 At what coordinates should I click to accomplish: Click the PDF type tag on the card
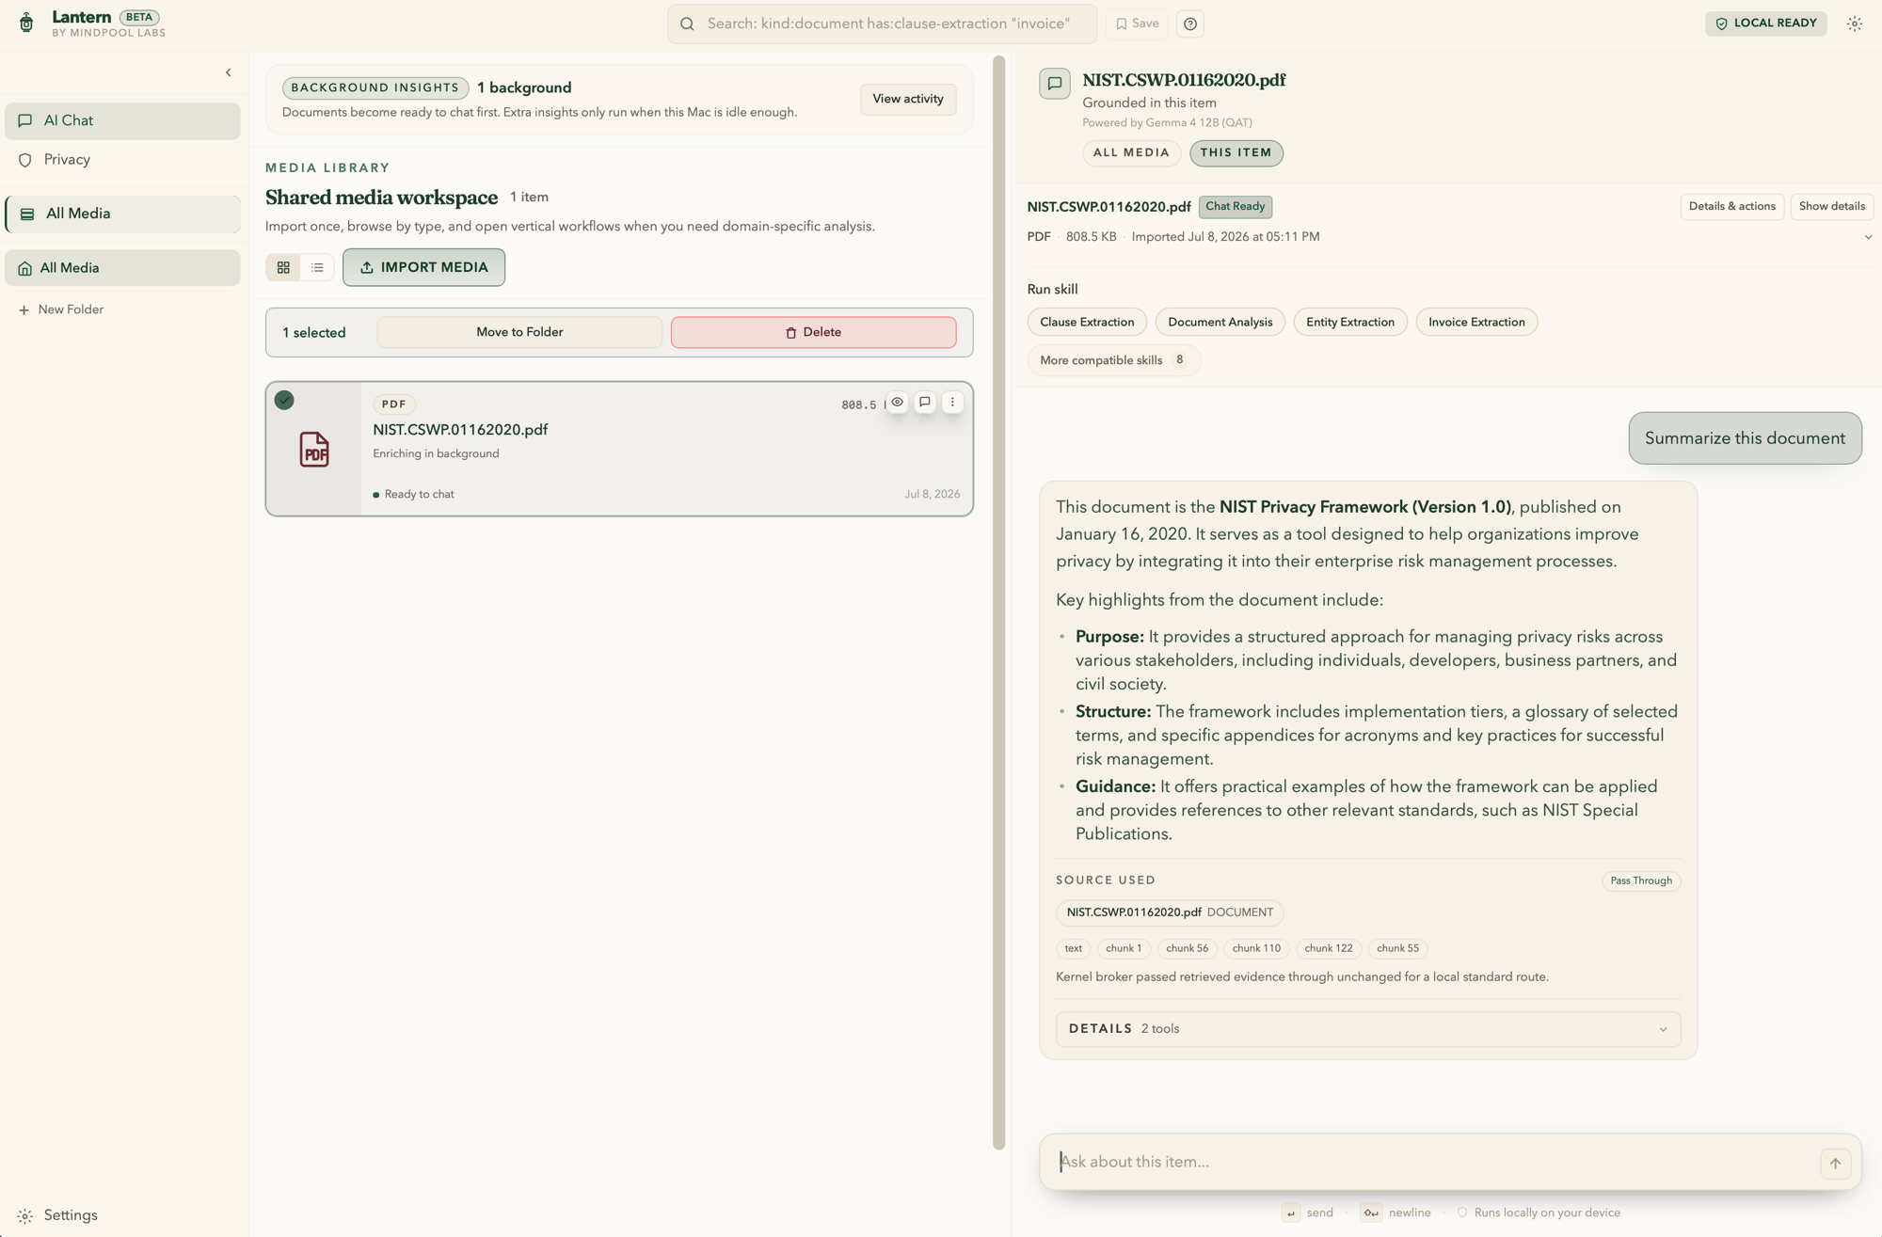point(394,404)
